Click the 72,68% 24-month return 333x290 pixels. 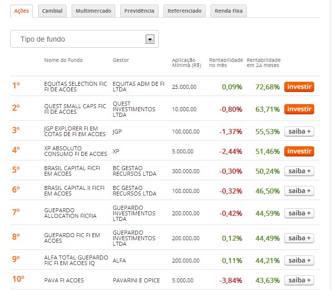coord(268,87)
